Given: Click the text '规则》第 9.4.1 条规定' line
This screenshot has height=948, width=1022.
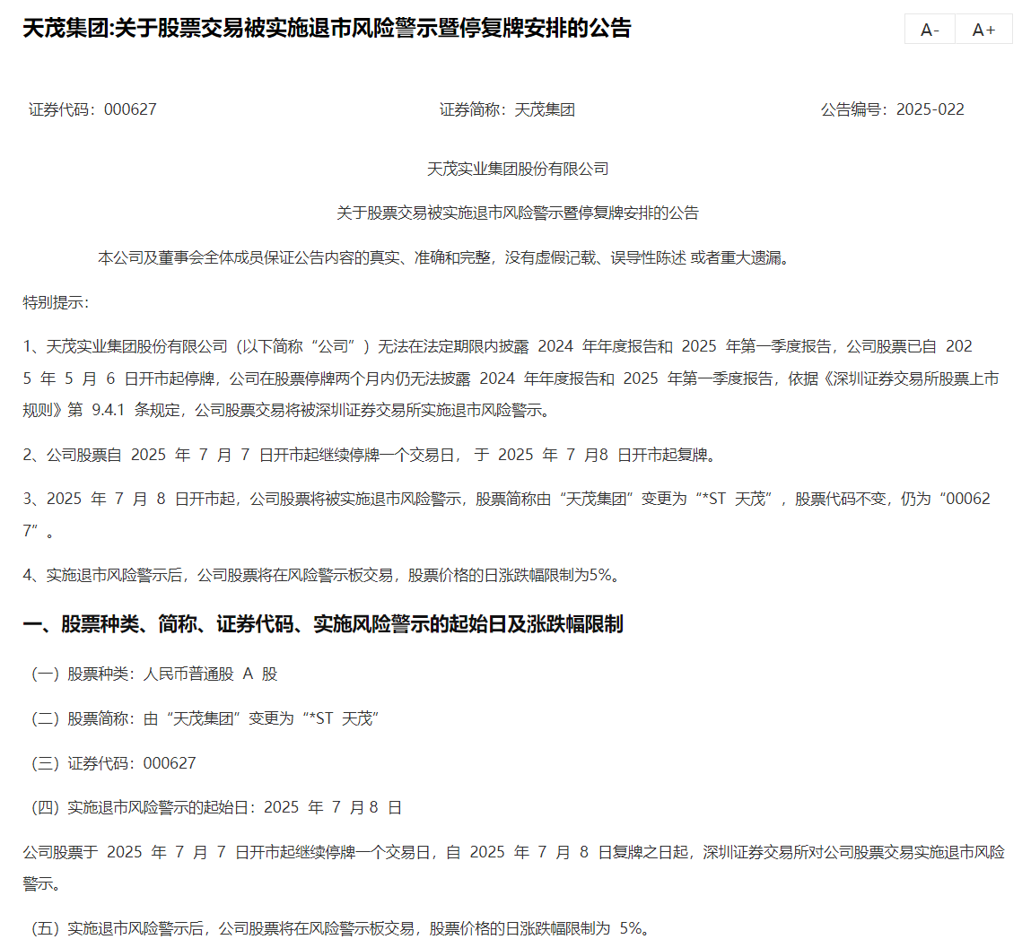Looking at the screenshot, I should click(287, 411).
